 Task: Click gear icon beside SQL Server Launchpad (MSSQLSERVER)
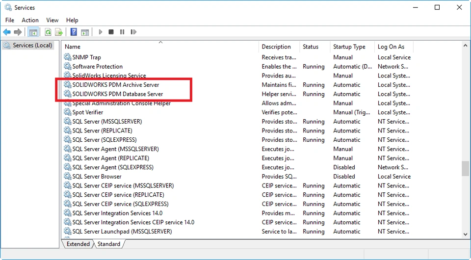tap(68, 231)
